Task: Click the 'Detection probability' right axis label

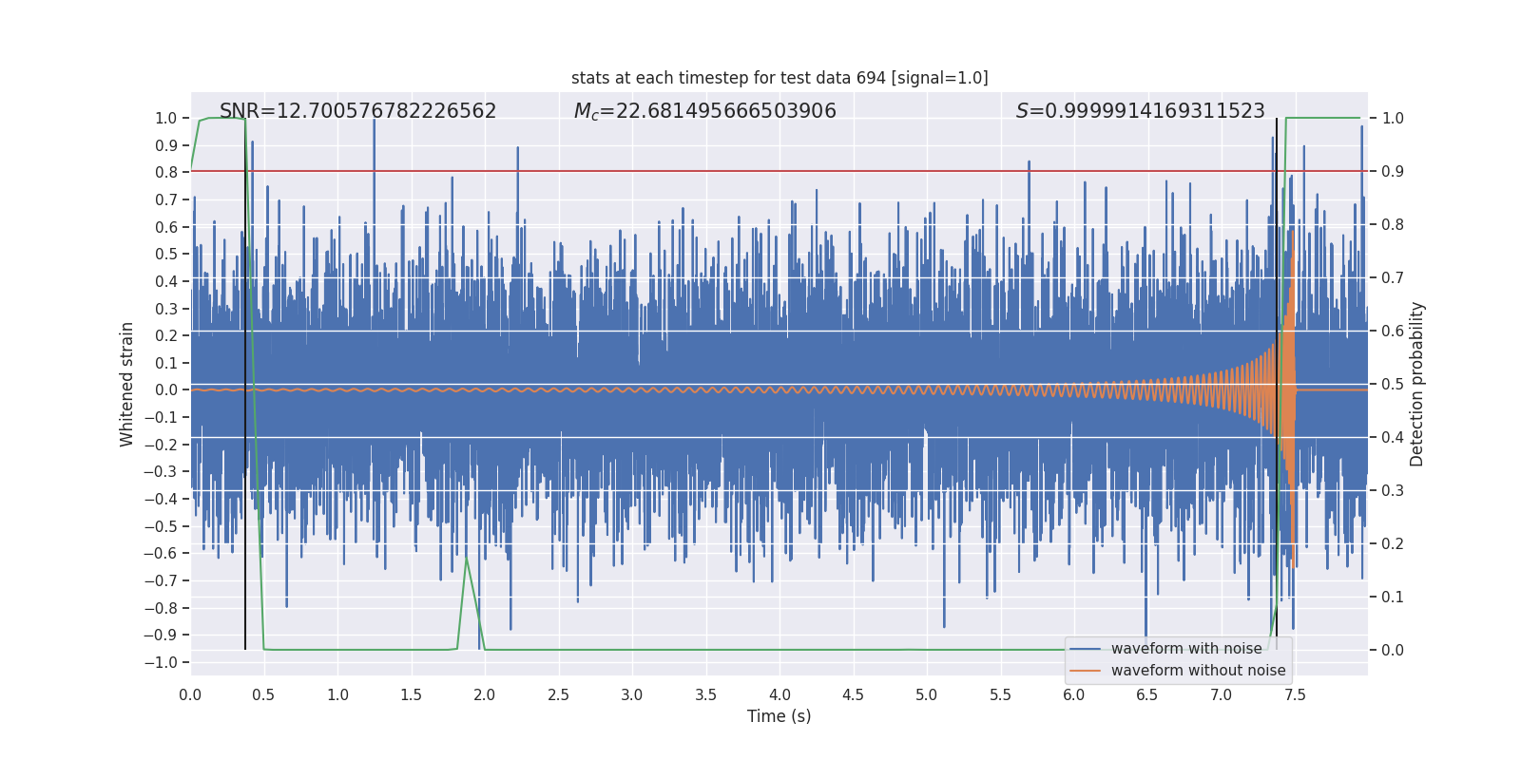Action: click(1417, 384)
